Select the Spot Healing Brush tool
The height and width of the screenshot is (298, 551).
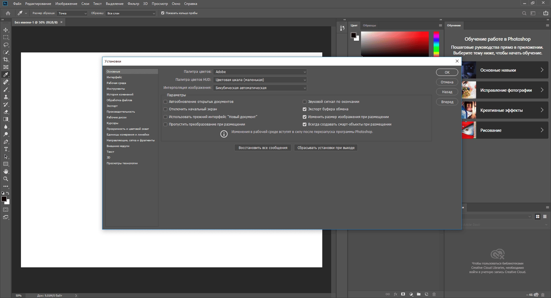click(x=6, y=82)
